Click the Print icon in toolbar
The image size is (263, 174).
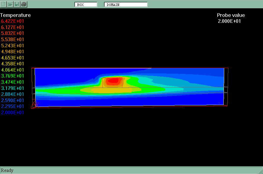(x=24, y=4)
